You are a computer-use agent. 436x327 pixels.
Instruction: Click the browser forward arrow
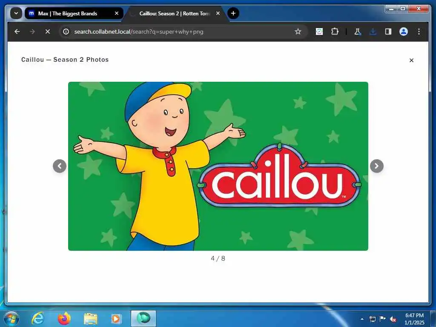[32, 32]
